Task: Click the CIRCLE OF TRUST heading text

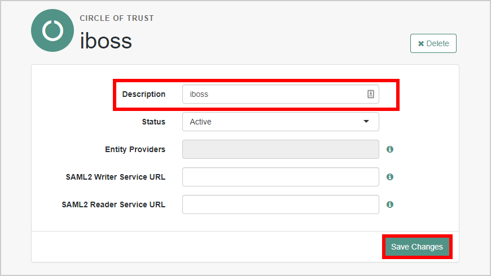Action: coord(117,18)
